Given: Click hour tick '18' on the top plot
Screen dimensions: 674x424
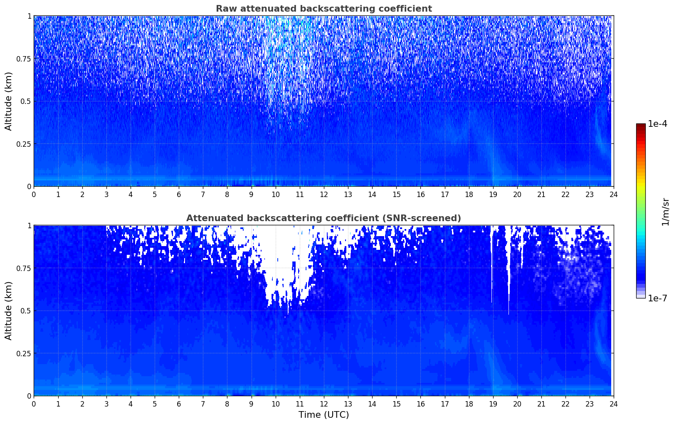Looking at the screenshot, I should pyautogui.click(x=469, y=194).
